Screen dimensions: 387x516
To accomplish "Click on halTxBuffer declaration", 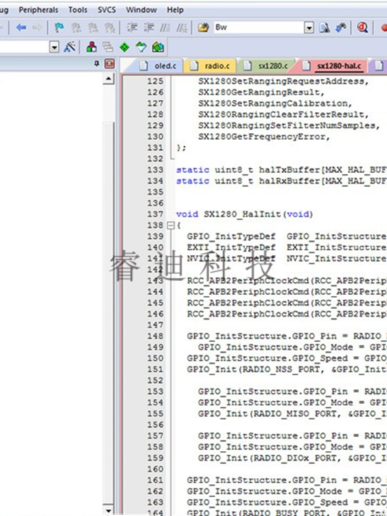I will pos(289,170).
